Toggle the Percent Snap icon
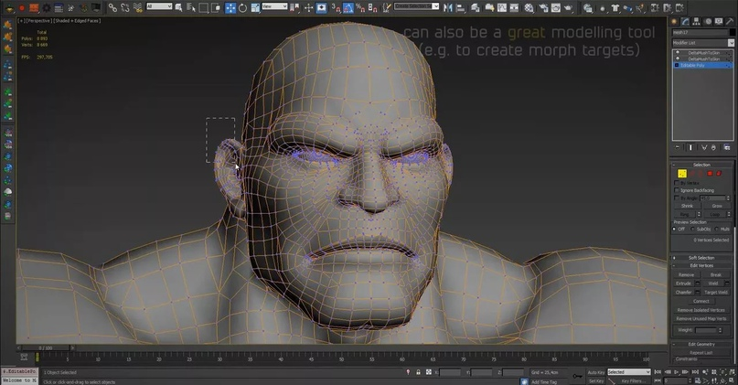738x385 pixels. point(360,7)
